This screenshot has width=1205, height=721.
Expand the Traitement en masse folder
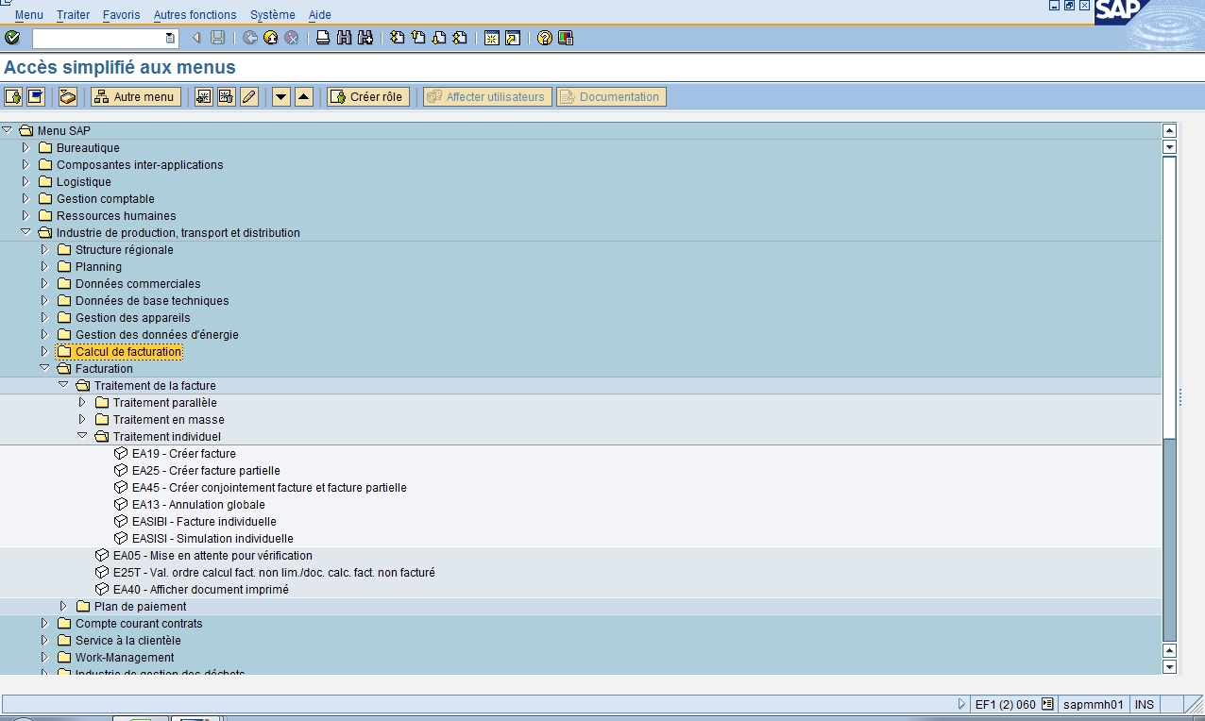82,419
